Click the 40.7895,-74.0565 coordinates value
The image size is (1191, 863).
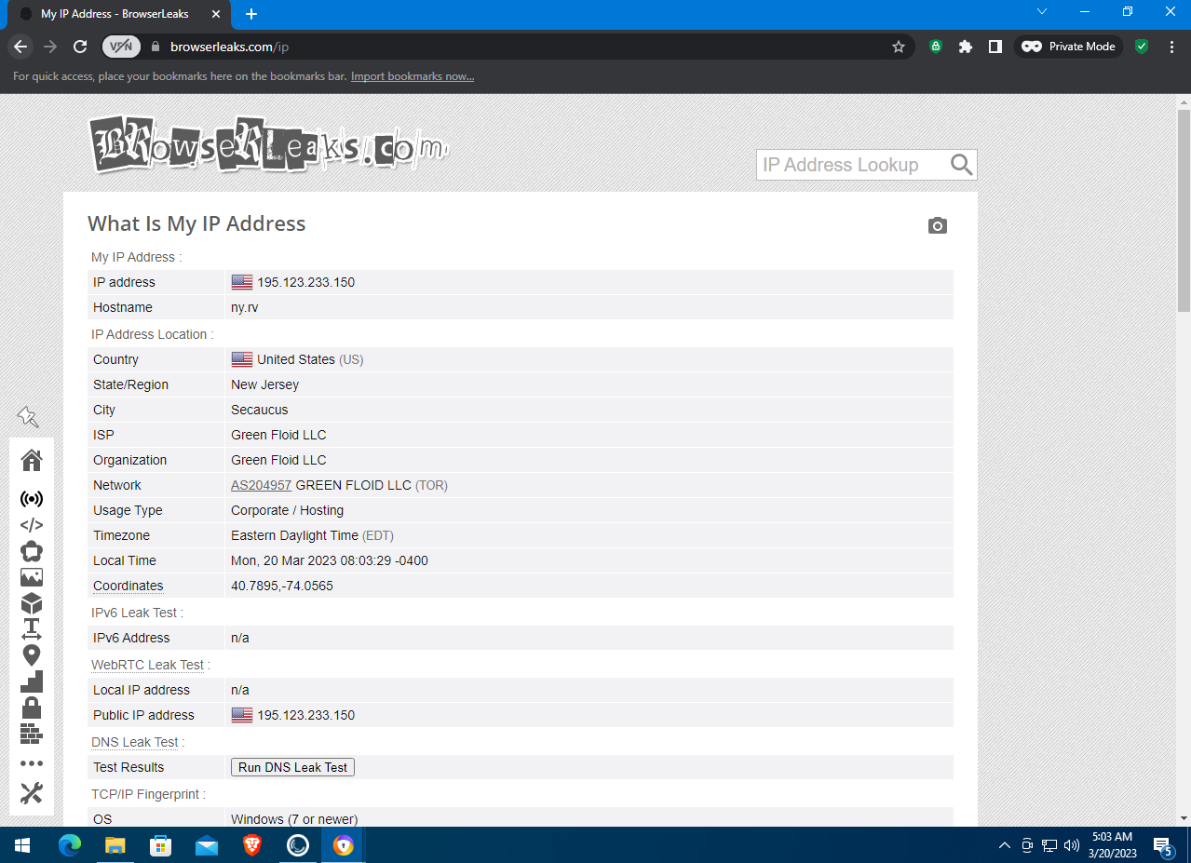point(282,586)
